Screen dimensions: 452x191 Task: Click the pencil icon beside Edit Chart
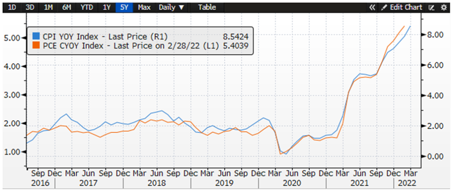pos(384,8)
